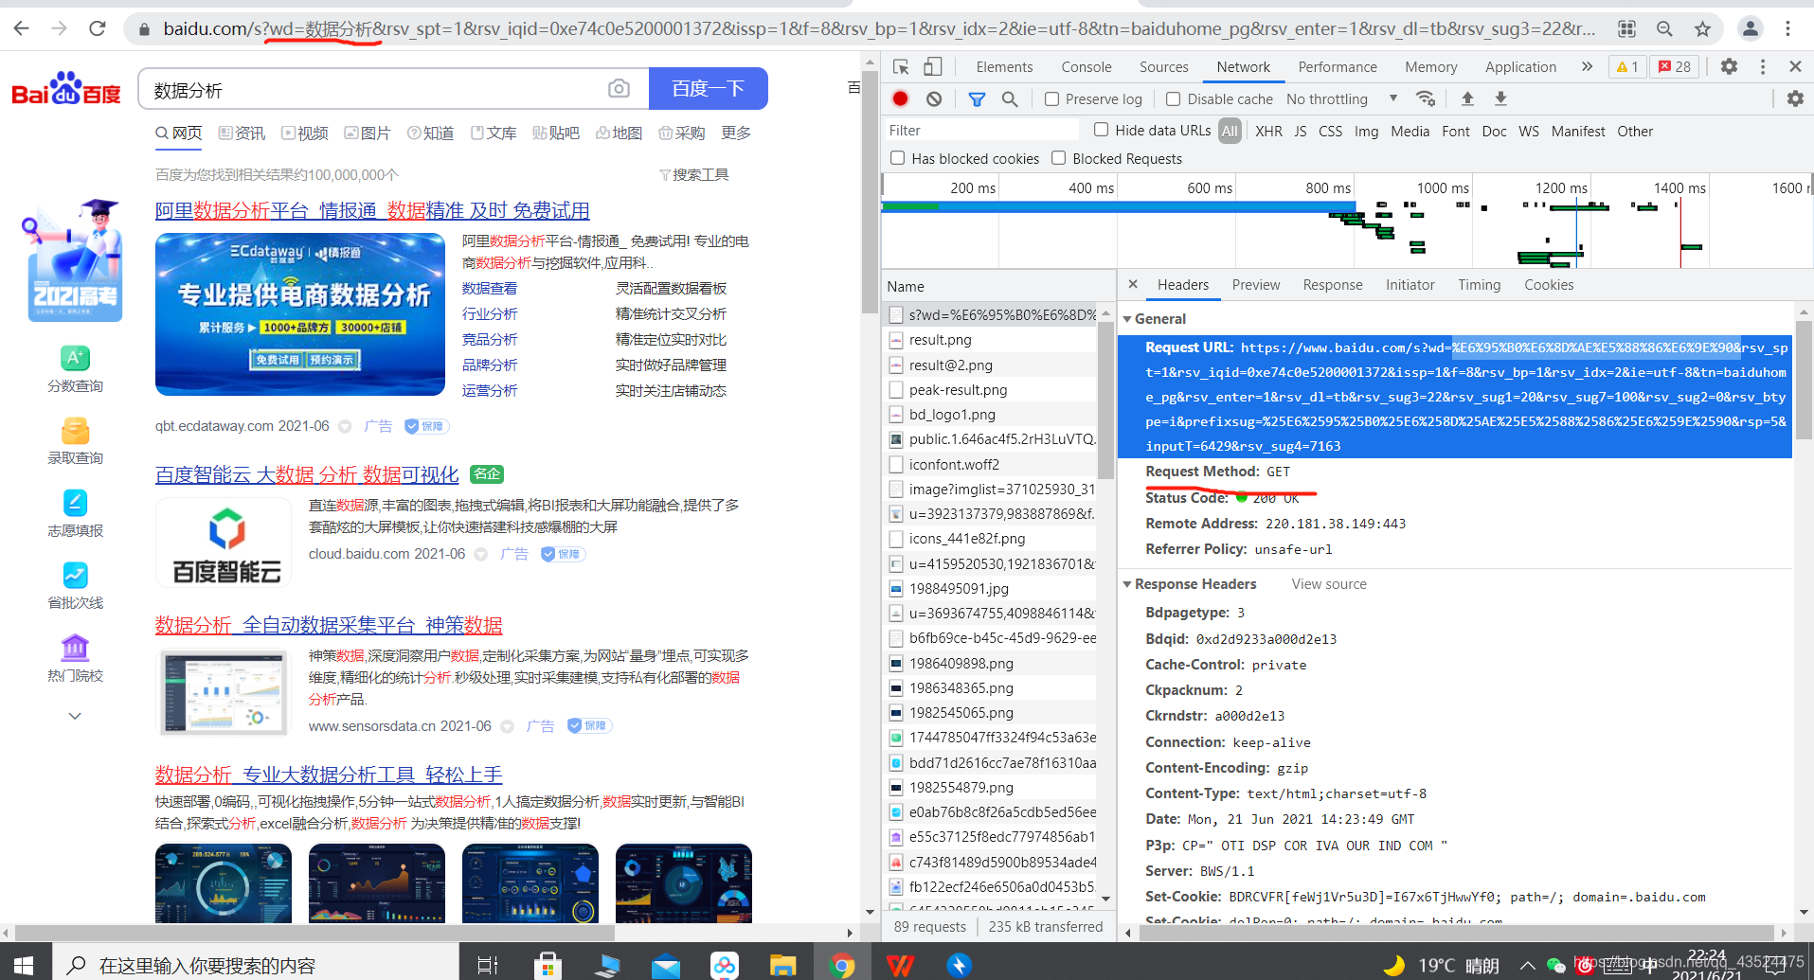The image size is (1814, 980).
Task: Collapse the General section
Action: tap(1127, 319)
